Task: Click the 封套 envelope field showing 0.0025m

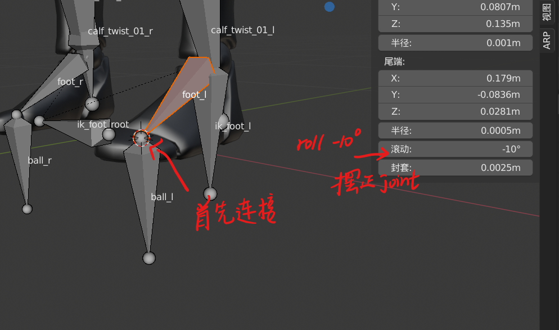Action: [x=455, y=167]
